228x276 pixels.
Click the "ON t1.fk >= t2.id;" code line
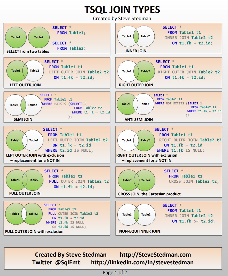tap(194, 221)
